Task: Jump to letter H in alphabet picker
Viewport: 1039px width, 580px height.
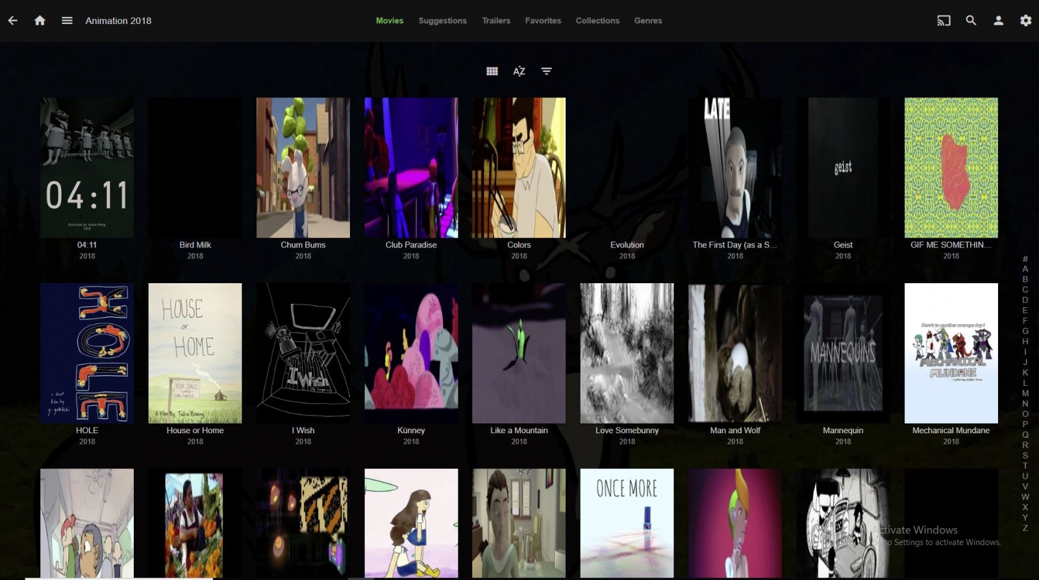Action: click(x=1025, y=342)
